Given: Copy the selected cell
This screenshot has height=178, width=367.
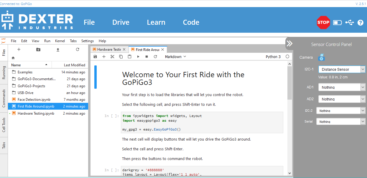Looking at the screenshot, I should (x=121, y=57).
